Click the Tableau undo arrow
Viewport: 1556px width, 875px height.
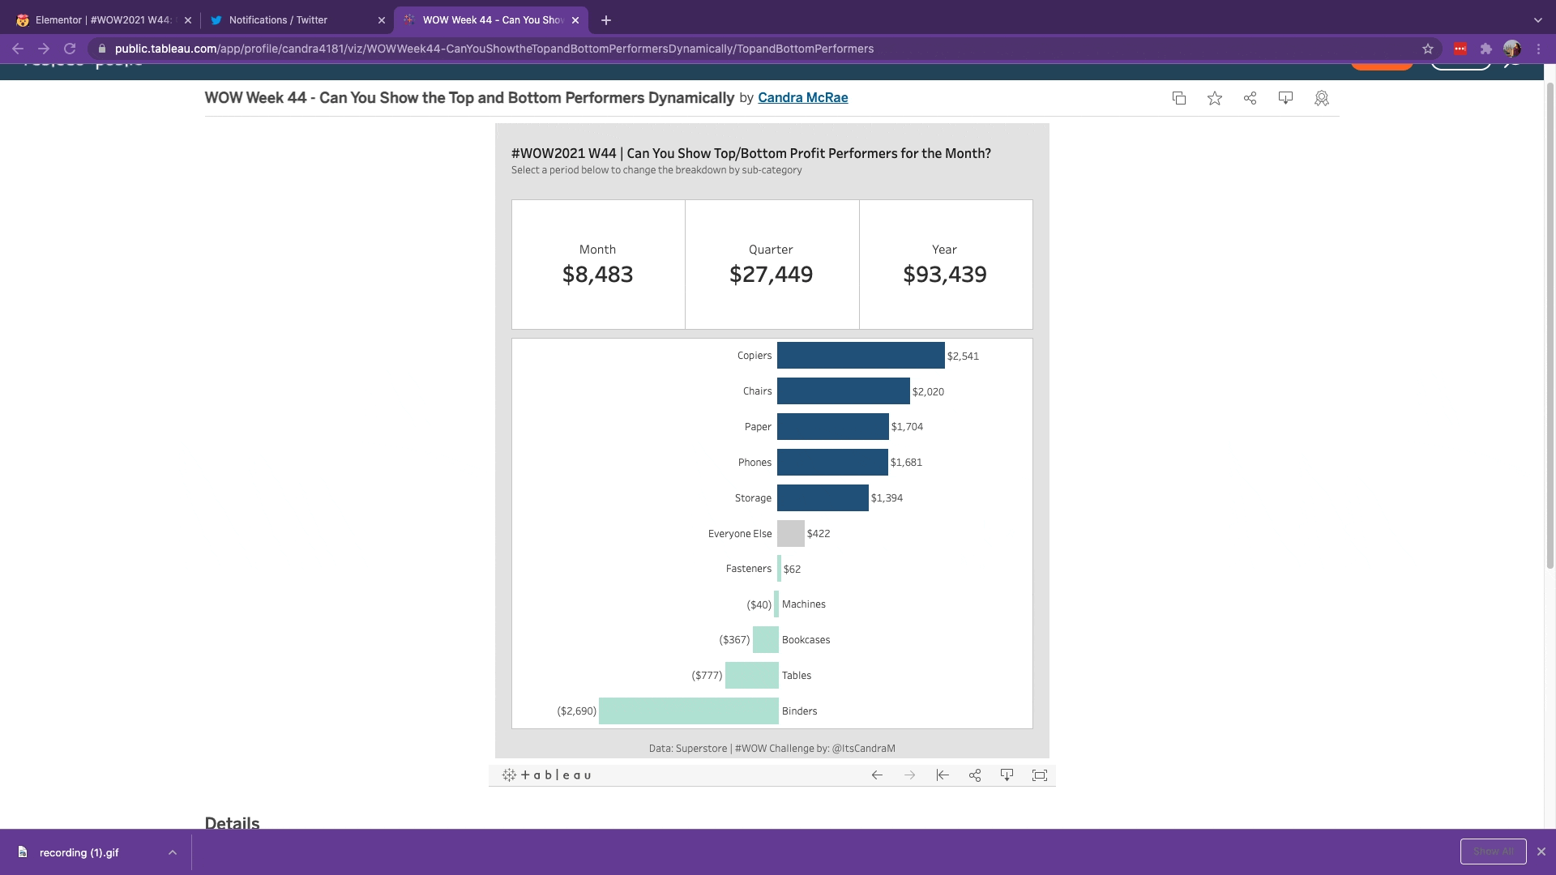877,775
